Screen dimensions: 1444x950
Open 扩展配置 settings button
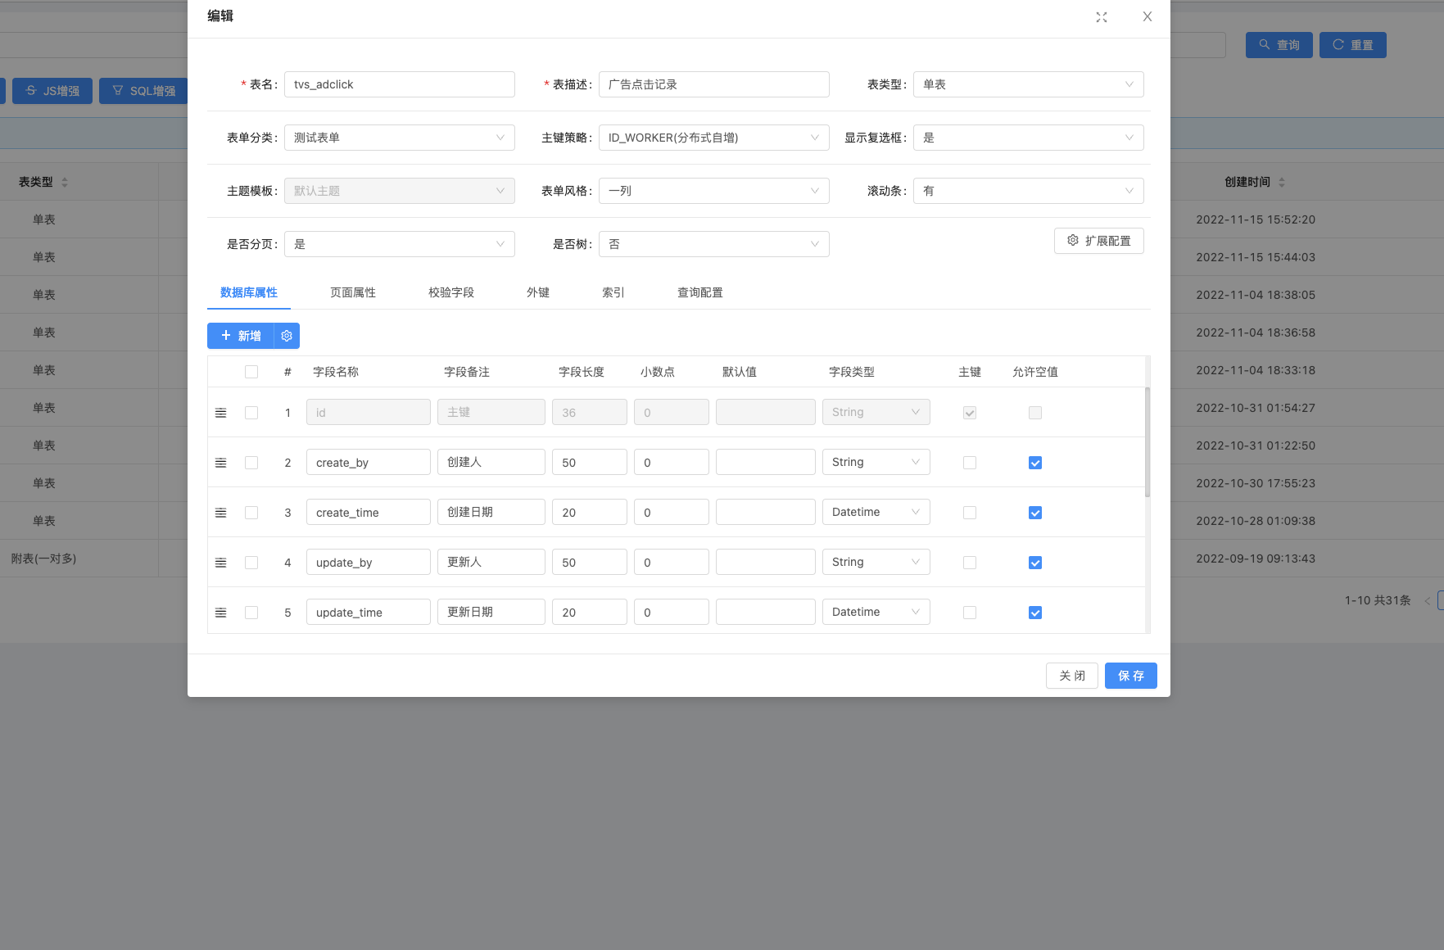1098,241
